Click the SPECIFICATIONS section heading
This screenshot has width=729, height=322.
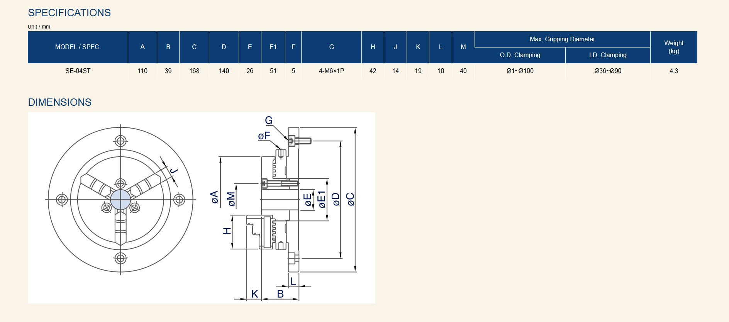pyautogui.click(x=70, y=13)
